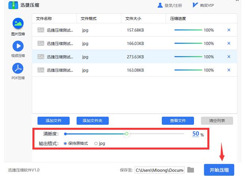The width and height of the screenshot is (247, 176).
Task: Delete the 163.08KB row using X icon
Action: click(229, 70)
